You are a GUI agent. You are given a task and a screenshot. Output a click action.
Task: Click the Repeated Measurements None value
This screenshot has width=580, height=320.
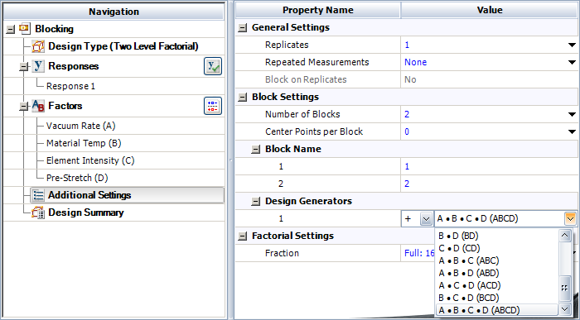point(415,62)
